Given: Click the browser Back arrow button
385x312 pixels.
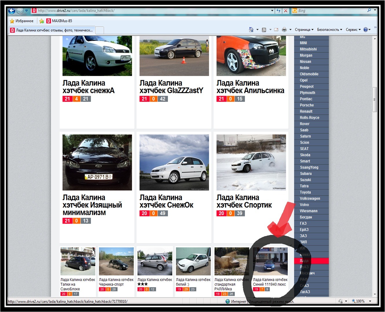Looking at the screenshot, I should [12, 11].
